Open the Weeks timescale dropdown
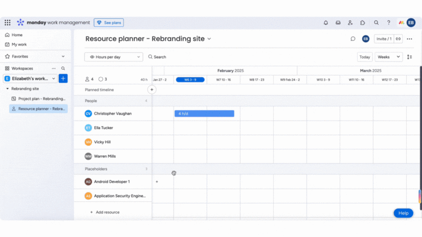Image resolution: width=422 pixels, height=237 pixels. click(x=388, y=57)
